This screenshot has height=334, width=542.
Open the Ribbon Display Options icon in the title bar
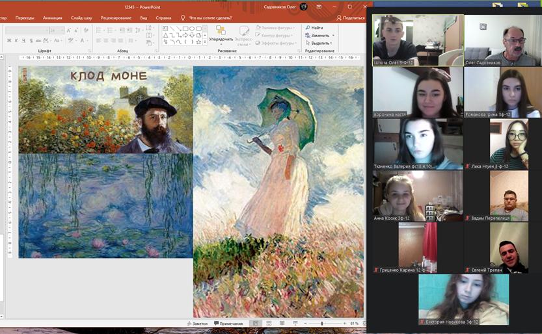click(319, 6)
